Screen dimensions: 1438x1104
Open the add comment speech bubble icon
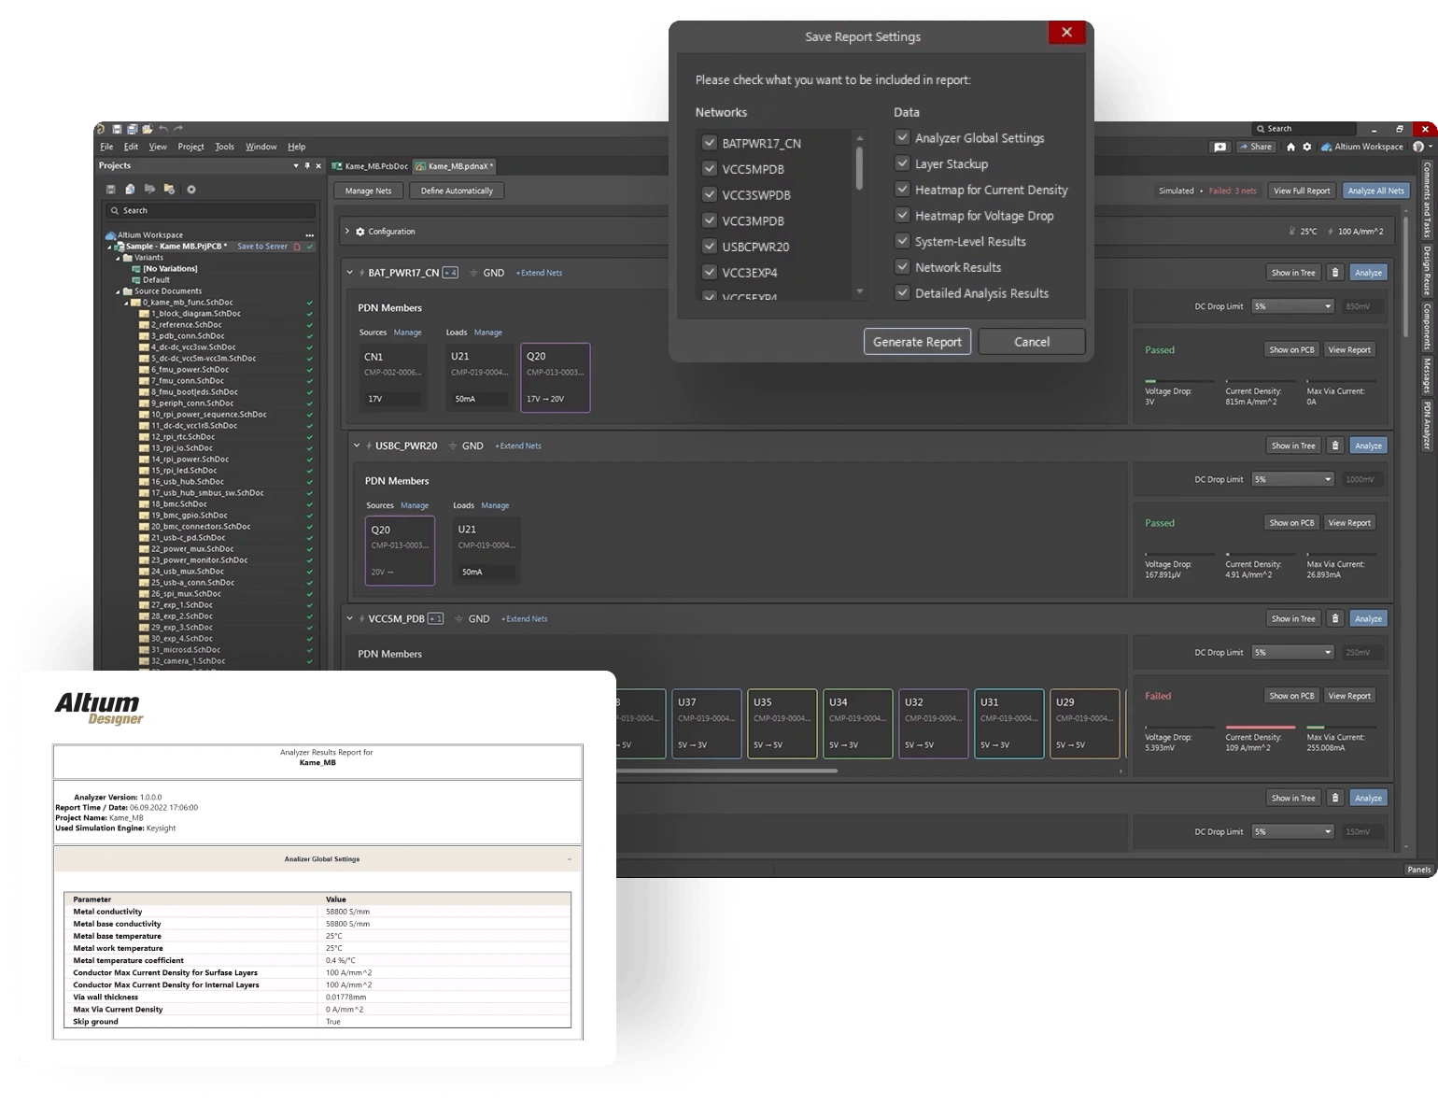pos(1219,147)
